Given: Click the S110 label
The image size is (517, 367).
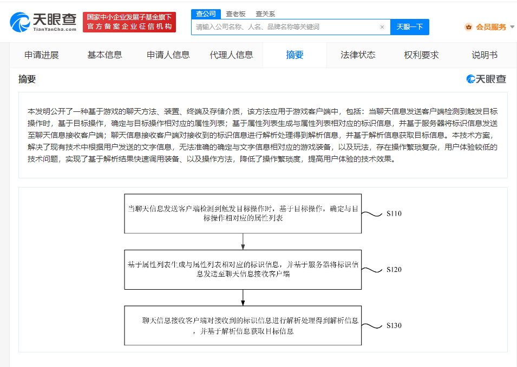Looking at the screenshot, I should [x=394, y=213].
